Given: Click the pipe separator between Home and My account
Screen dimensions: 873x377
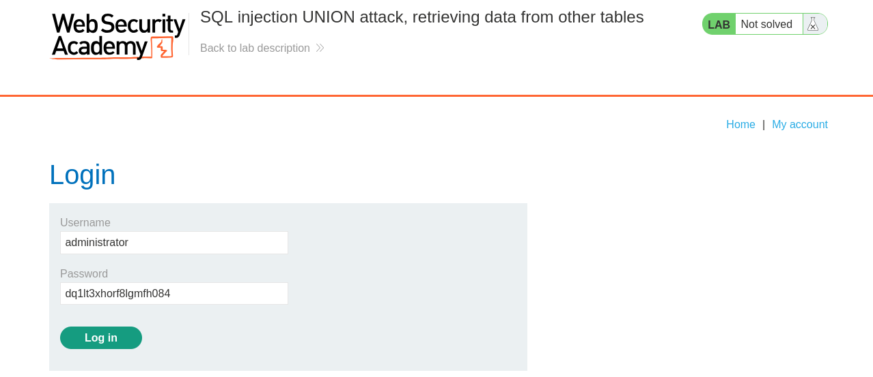Looking at the screenshot, I should click(x=764, y=124).
